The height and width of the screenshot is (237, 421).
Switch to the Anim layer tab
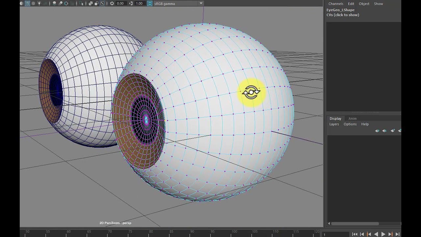[x=353, y=118]
